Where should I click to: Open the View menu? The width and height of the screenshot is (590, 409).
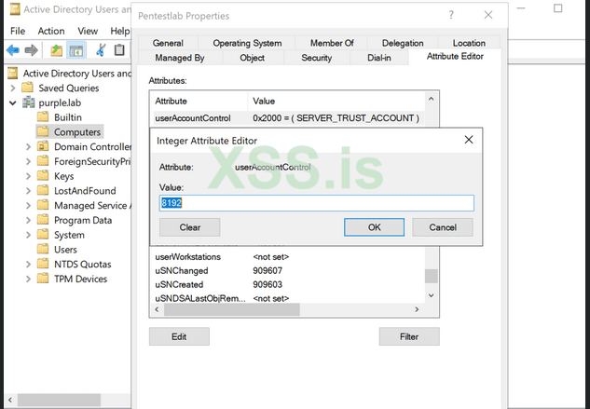88,31
